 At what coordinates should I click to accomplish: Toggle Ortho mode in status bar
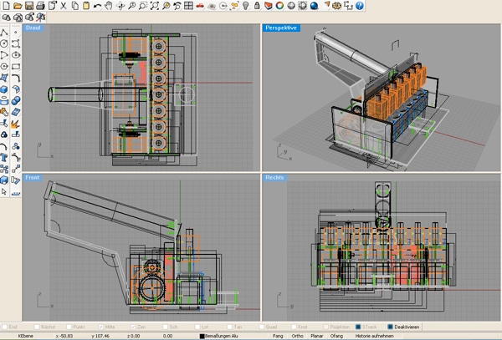coord(295,336)
